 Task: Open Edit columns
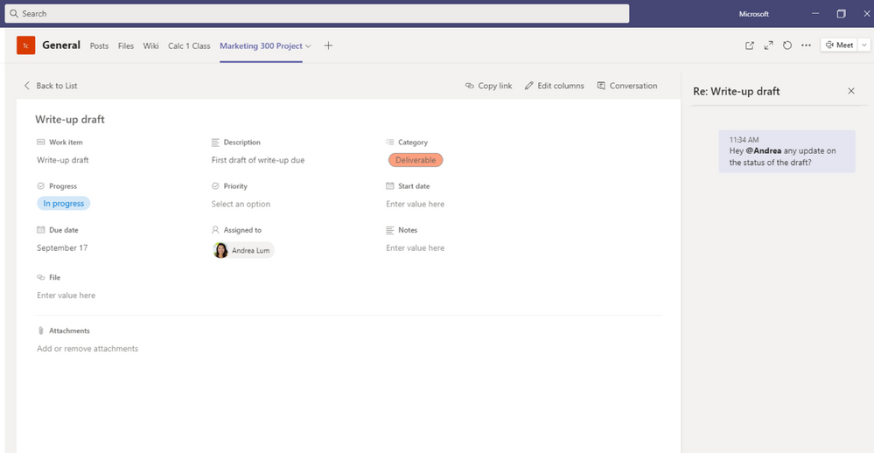point(554,86)
